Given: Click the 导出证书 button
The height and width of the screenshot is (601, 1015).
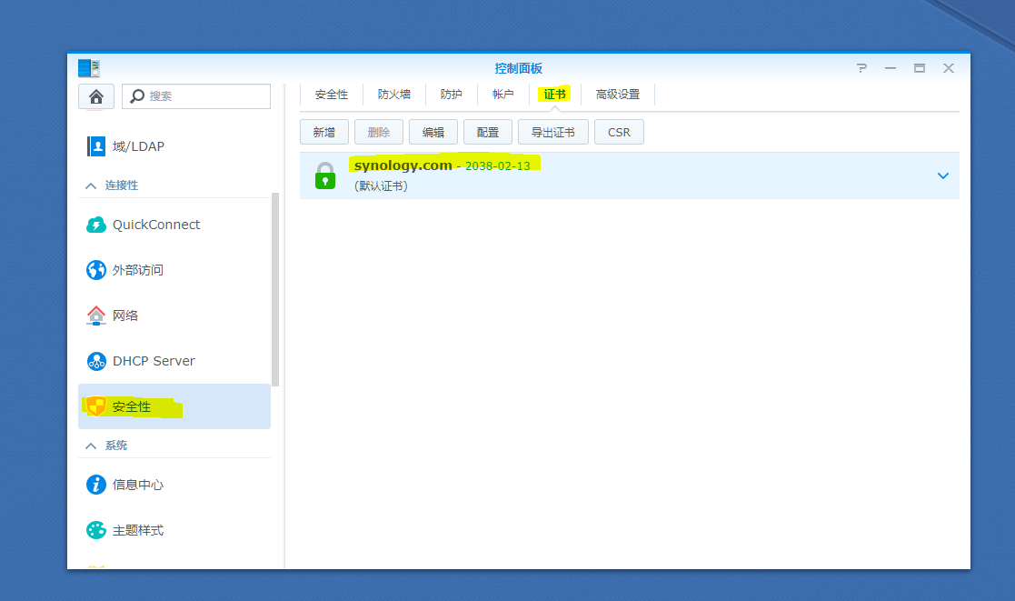Looking at the screenshot, I should tap(552, 131).
